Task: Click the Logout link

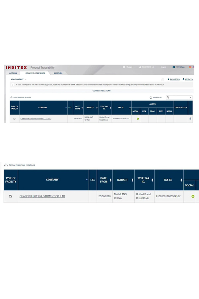Action: 164,67
